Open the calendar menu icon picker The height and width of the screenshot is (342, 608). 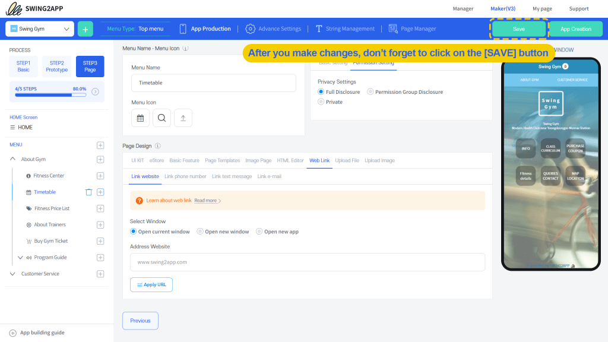(x=140, y=118)
